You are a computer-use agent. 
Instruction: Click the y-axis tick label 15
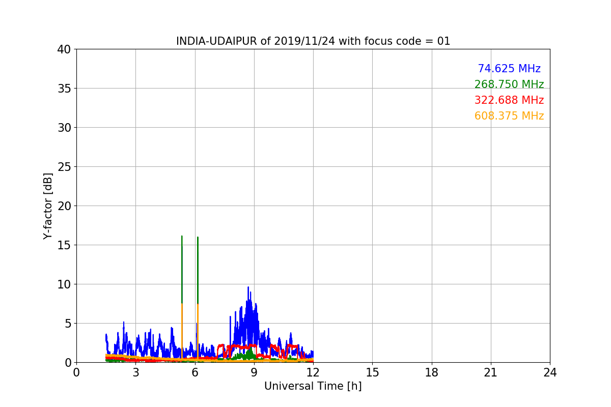[64, 245]
